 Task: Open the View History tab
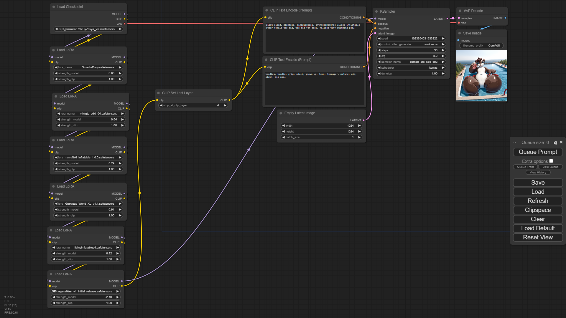(538, 173)
